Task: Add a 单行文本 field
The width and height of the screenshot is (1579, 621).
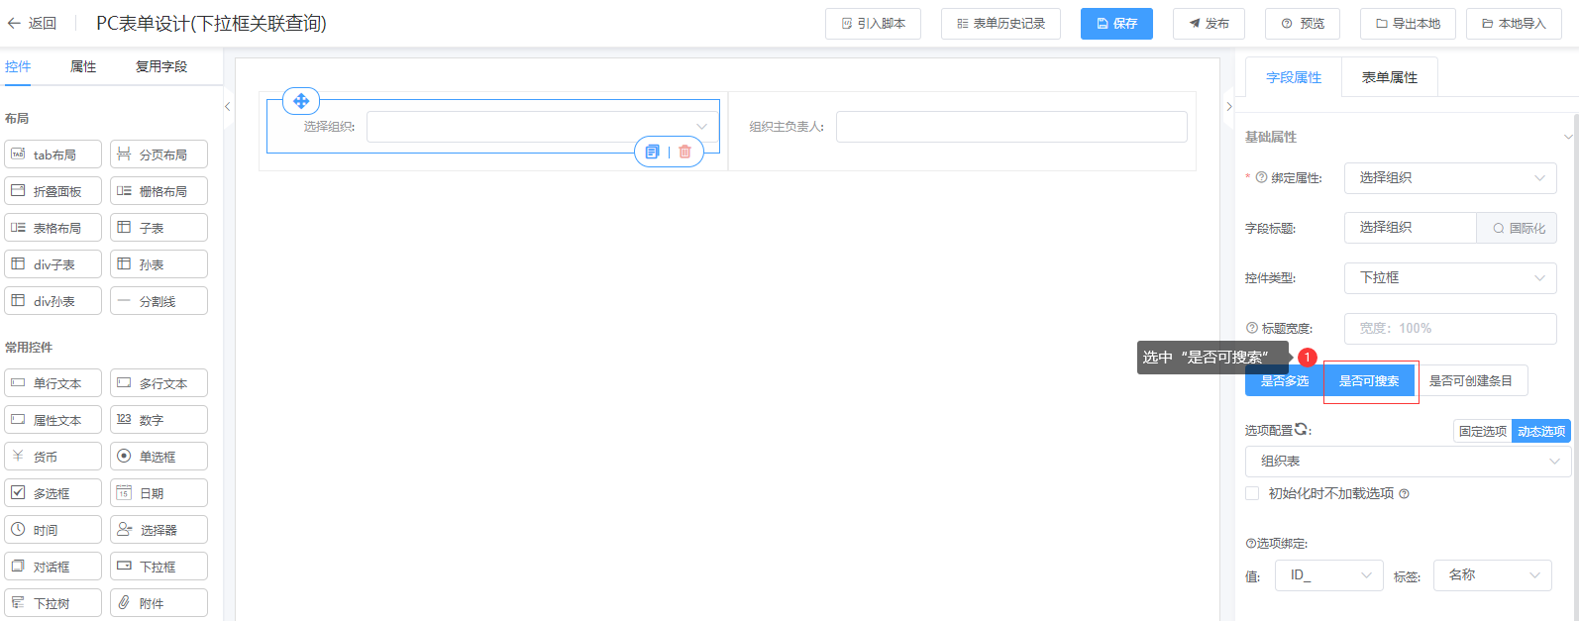Action: point(53,383)
